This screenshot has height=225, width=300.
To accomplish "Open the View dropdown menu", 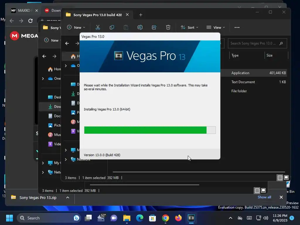I will click(x=216, y=27).
